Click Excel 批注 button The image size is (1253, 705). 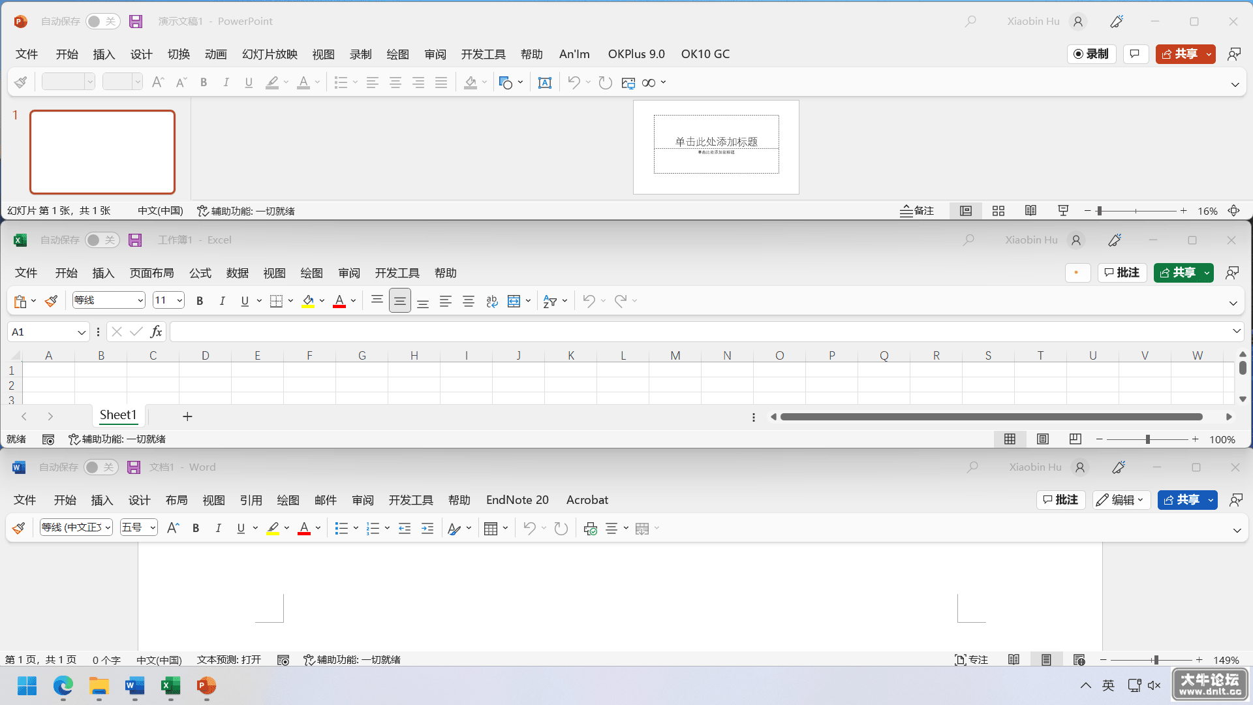[1122, 273]
